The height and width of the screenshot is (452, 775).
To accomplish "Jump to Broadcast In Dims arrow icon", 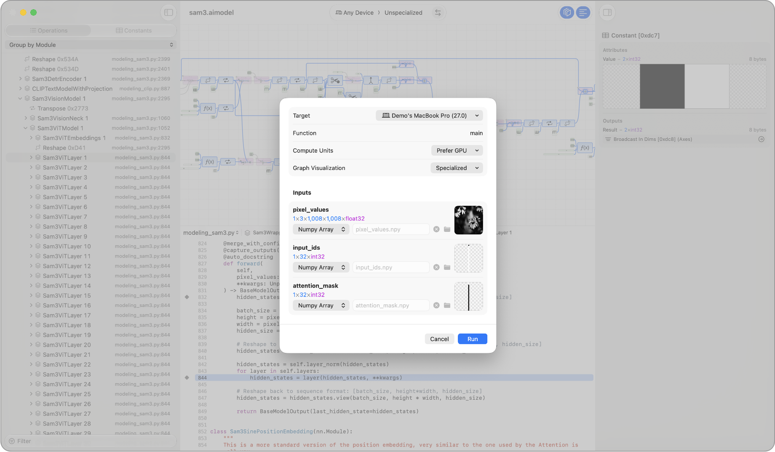I will 761,139.
